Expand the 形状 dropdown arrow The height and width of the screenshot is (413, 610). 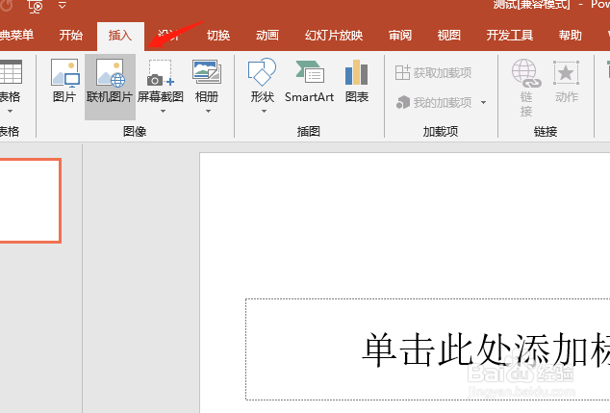click(x=264, y=112)
